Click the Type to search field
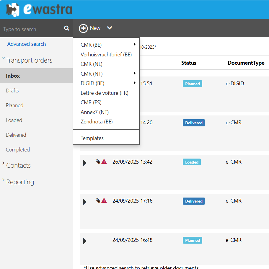The width and height of the screenshot is (269, 269). point(31,29)
